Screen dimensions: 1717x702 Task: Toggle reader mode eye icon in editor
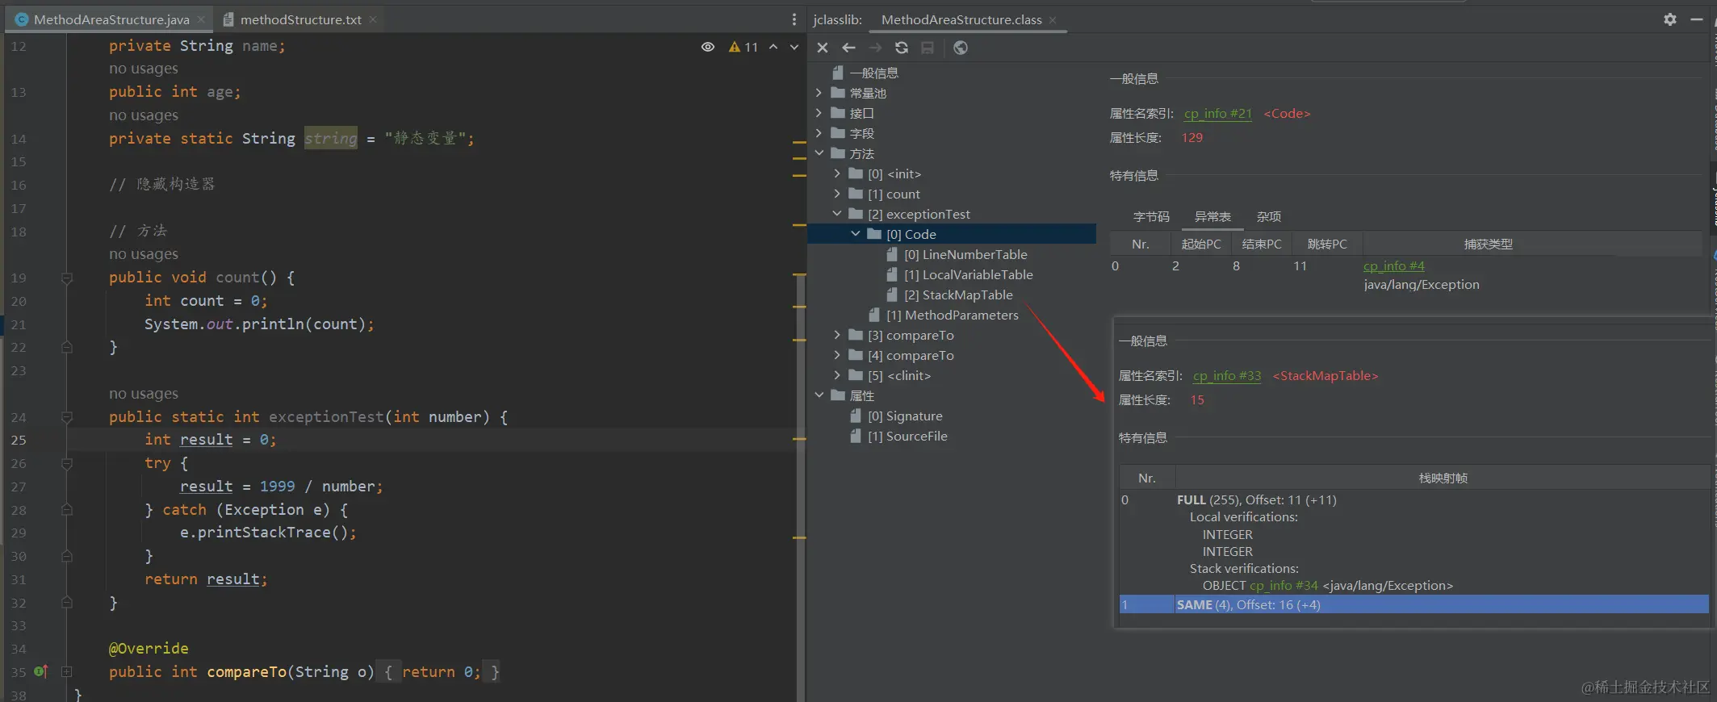pos(708,47)
